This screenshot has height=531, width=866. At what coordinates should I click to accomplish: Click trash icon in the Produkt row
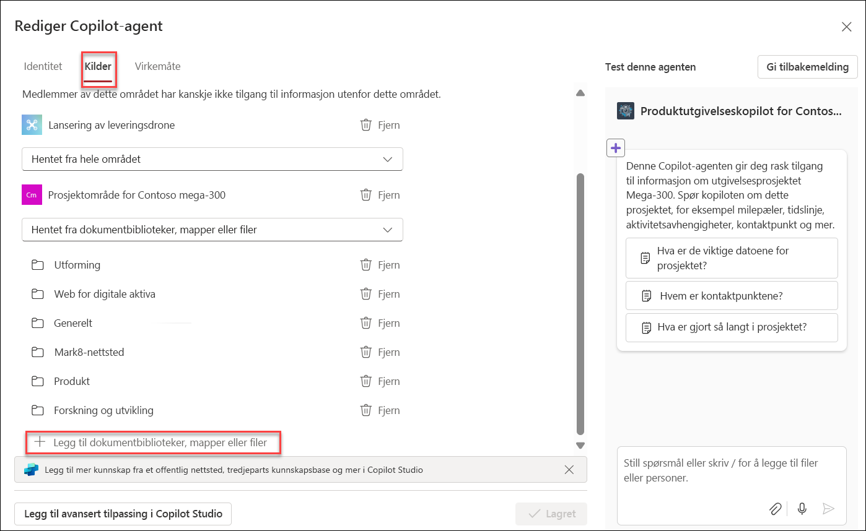366,381
